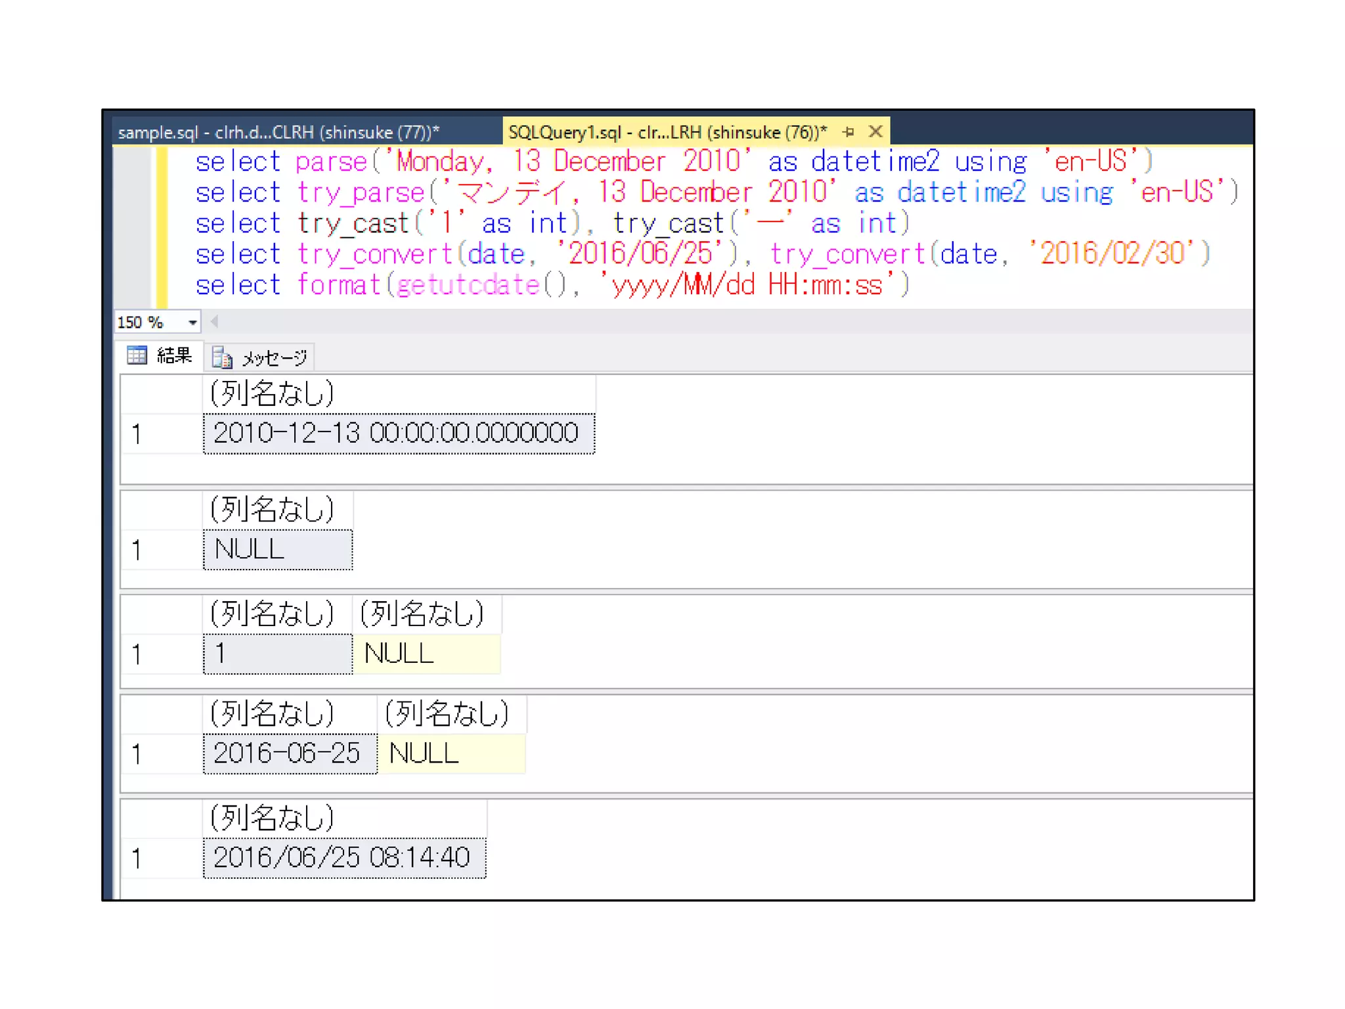Close the SQLQuery1.sql tab
Image resolution: width=1345 pixels, height=1009 pixels.
point(875,132)
